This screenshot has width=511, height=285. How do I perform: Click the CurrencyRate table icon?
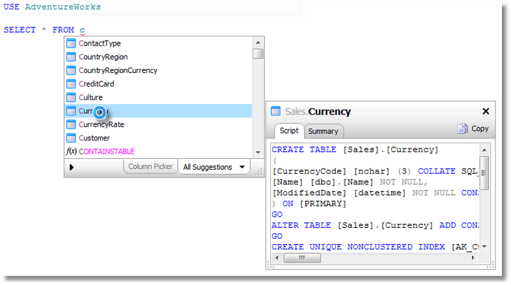click(x=72, y=124)
